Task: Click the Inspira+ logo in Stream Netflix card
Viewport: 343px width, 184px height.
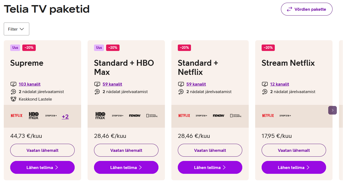Action: click(x=285, y=116)
